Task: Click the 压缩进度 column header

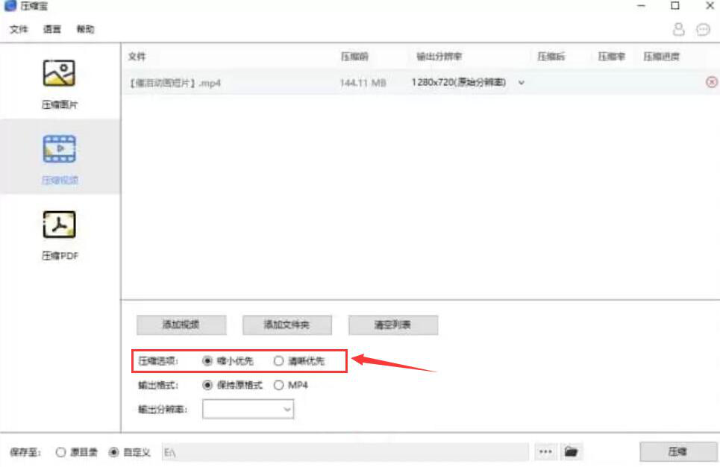Action: (661, 57)
